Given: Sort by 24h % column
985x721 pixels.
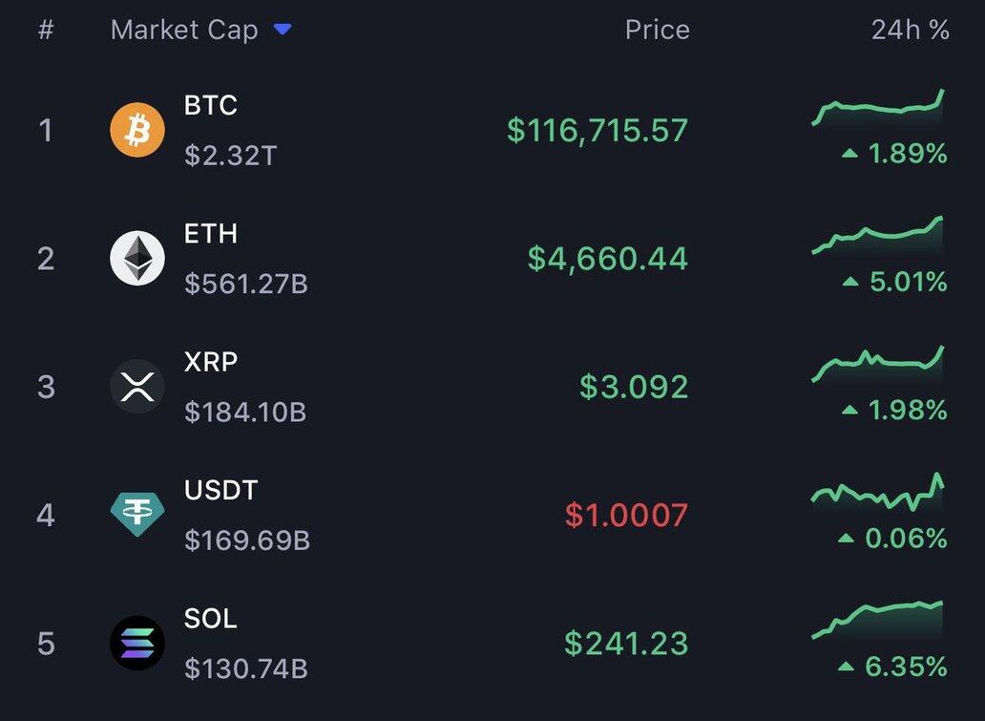Looking at the screenshot, I should pos(911,30).
